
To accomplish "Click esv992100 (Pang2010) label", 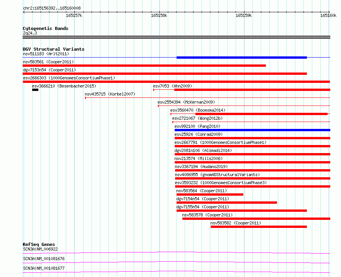I will 197,126.
